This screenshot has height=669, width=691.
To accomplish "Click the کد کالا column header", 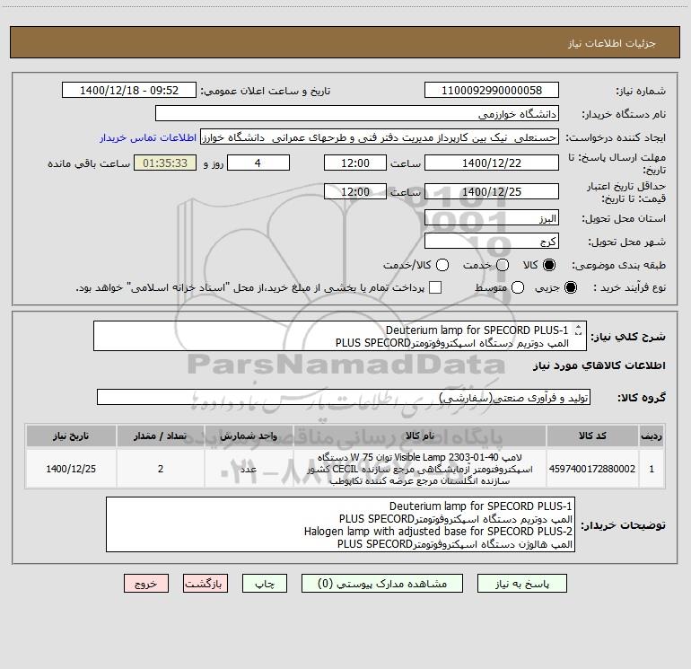I will 592,436.
